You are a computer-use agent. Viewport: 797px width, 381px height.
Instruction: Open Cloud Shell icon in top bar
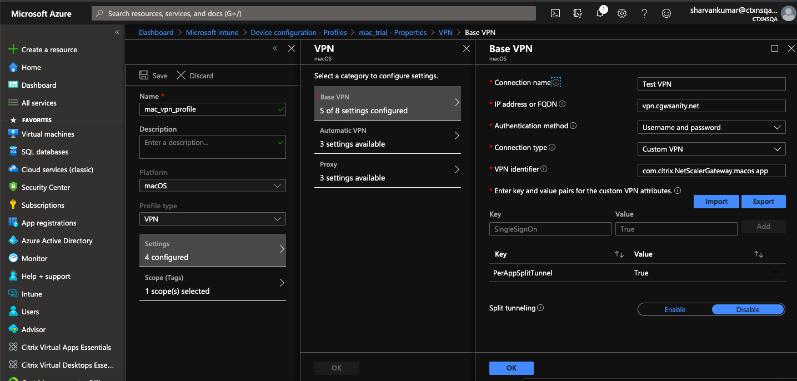click(x=555, y=13)
